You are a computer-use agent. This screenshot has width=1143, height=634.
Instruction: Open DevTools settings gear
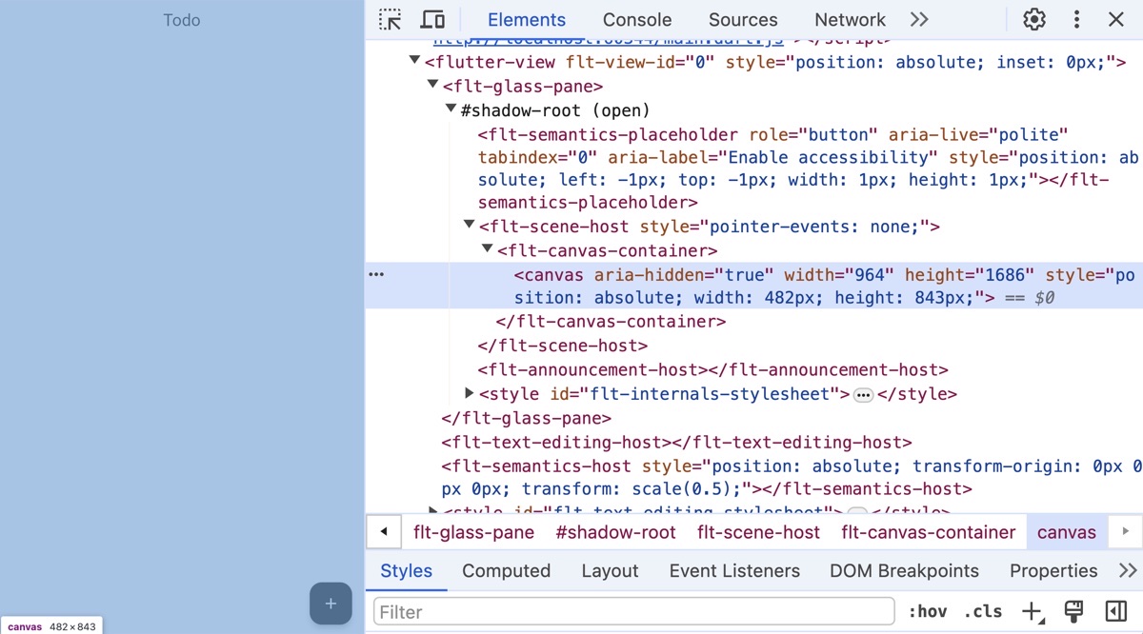coord(1034,19)
